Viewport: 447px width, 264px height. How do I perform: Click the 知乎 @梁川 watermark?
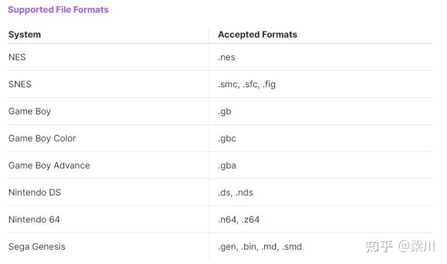tap(401, 246)
